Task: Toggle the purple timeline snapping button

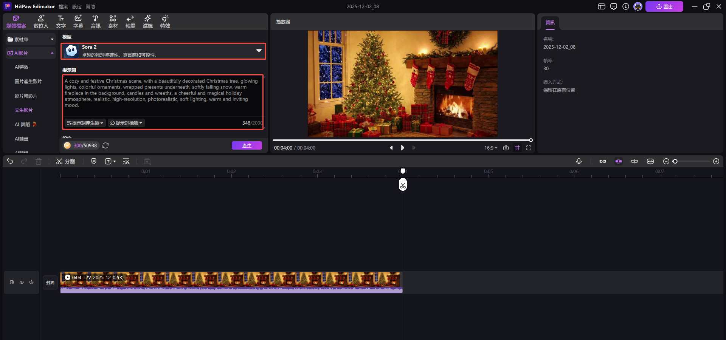Action: 618,161
